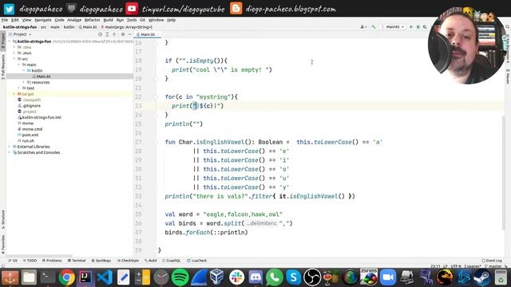This screenshot has height=287, width=511.
Task: Open Visual Studio Code from dock
Action: (x=105, y=277)
